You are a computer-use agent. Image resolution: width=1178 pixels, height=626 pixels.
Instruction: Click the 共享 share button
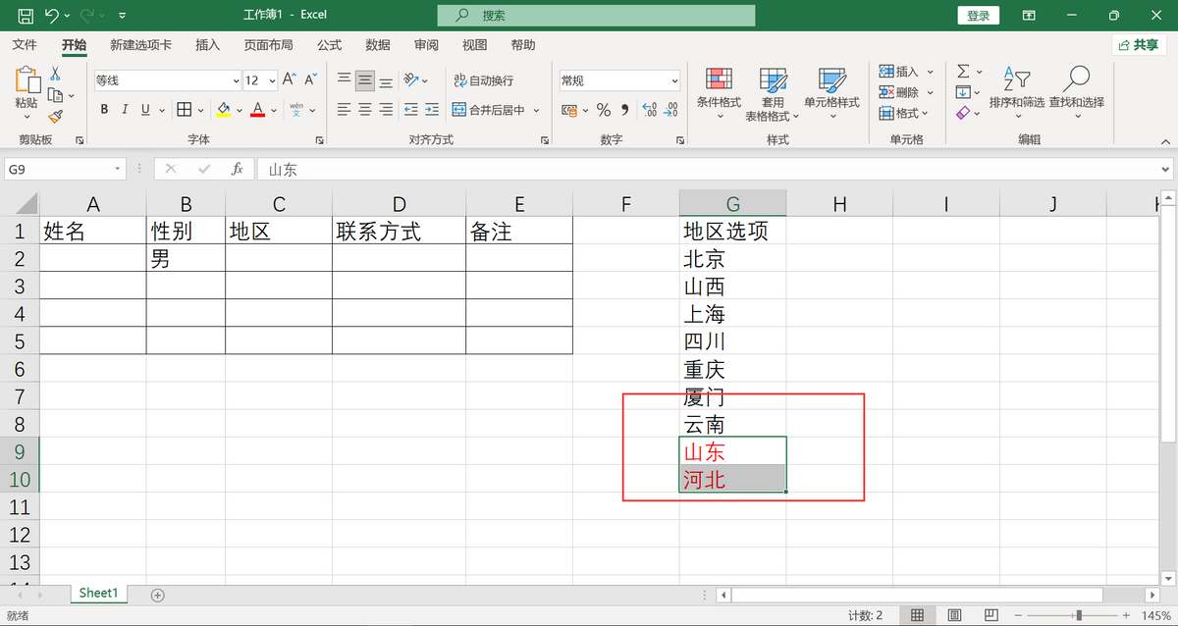[x=1139, y=45]
